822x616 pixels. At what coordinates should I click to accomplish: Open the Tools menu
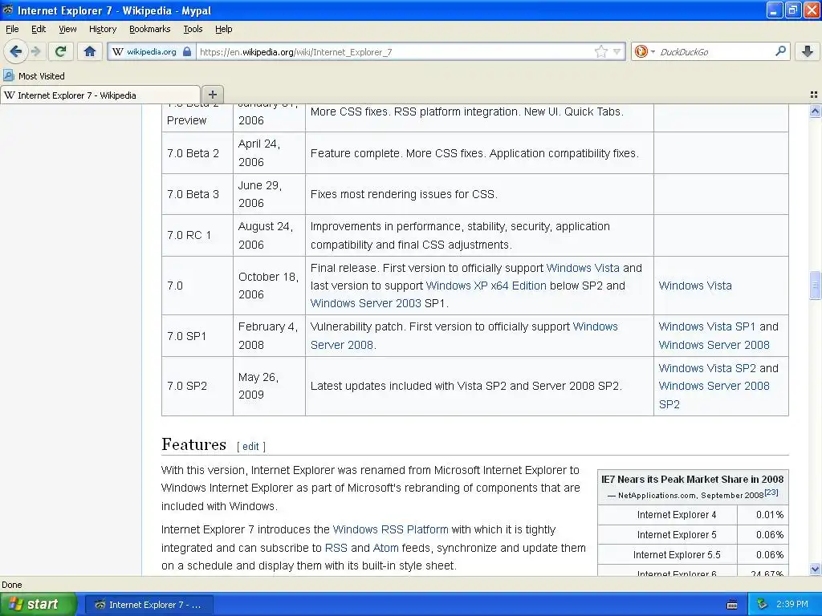[x=193, y=29]
